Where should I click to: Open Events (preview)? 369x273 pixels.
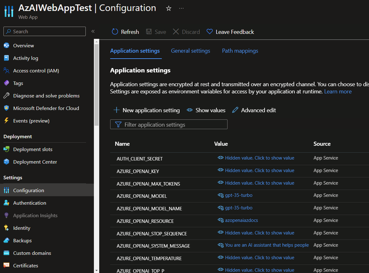click(x=31, y=121)
